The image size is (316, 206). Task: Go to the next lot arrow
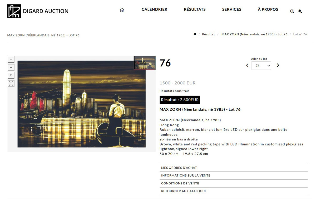[x=278, y=65]
